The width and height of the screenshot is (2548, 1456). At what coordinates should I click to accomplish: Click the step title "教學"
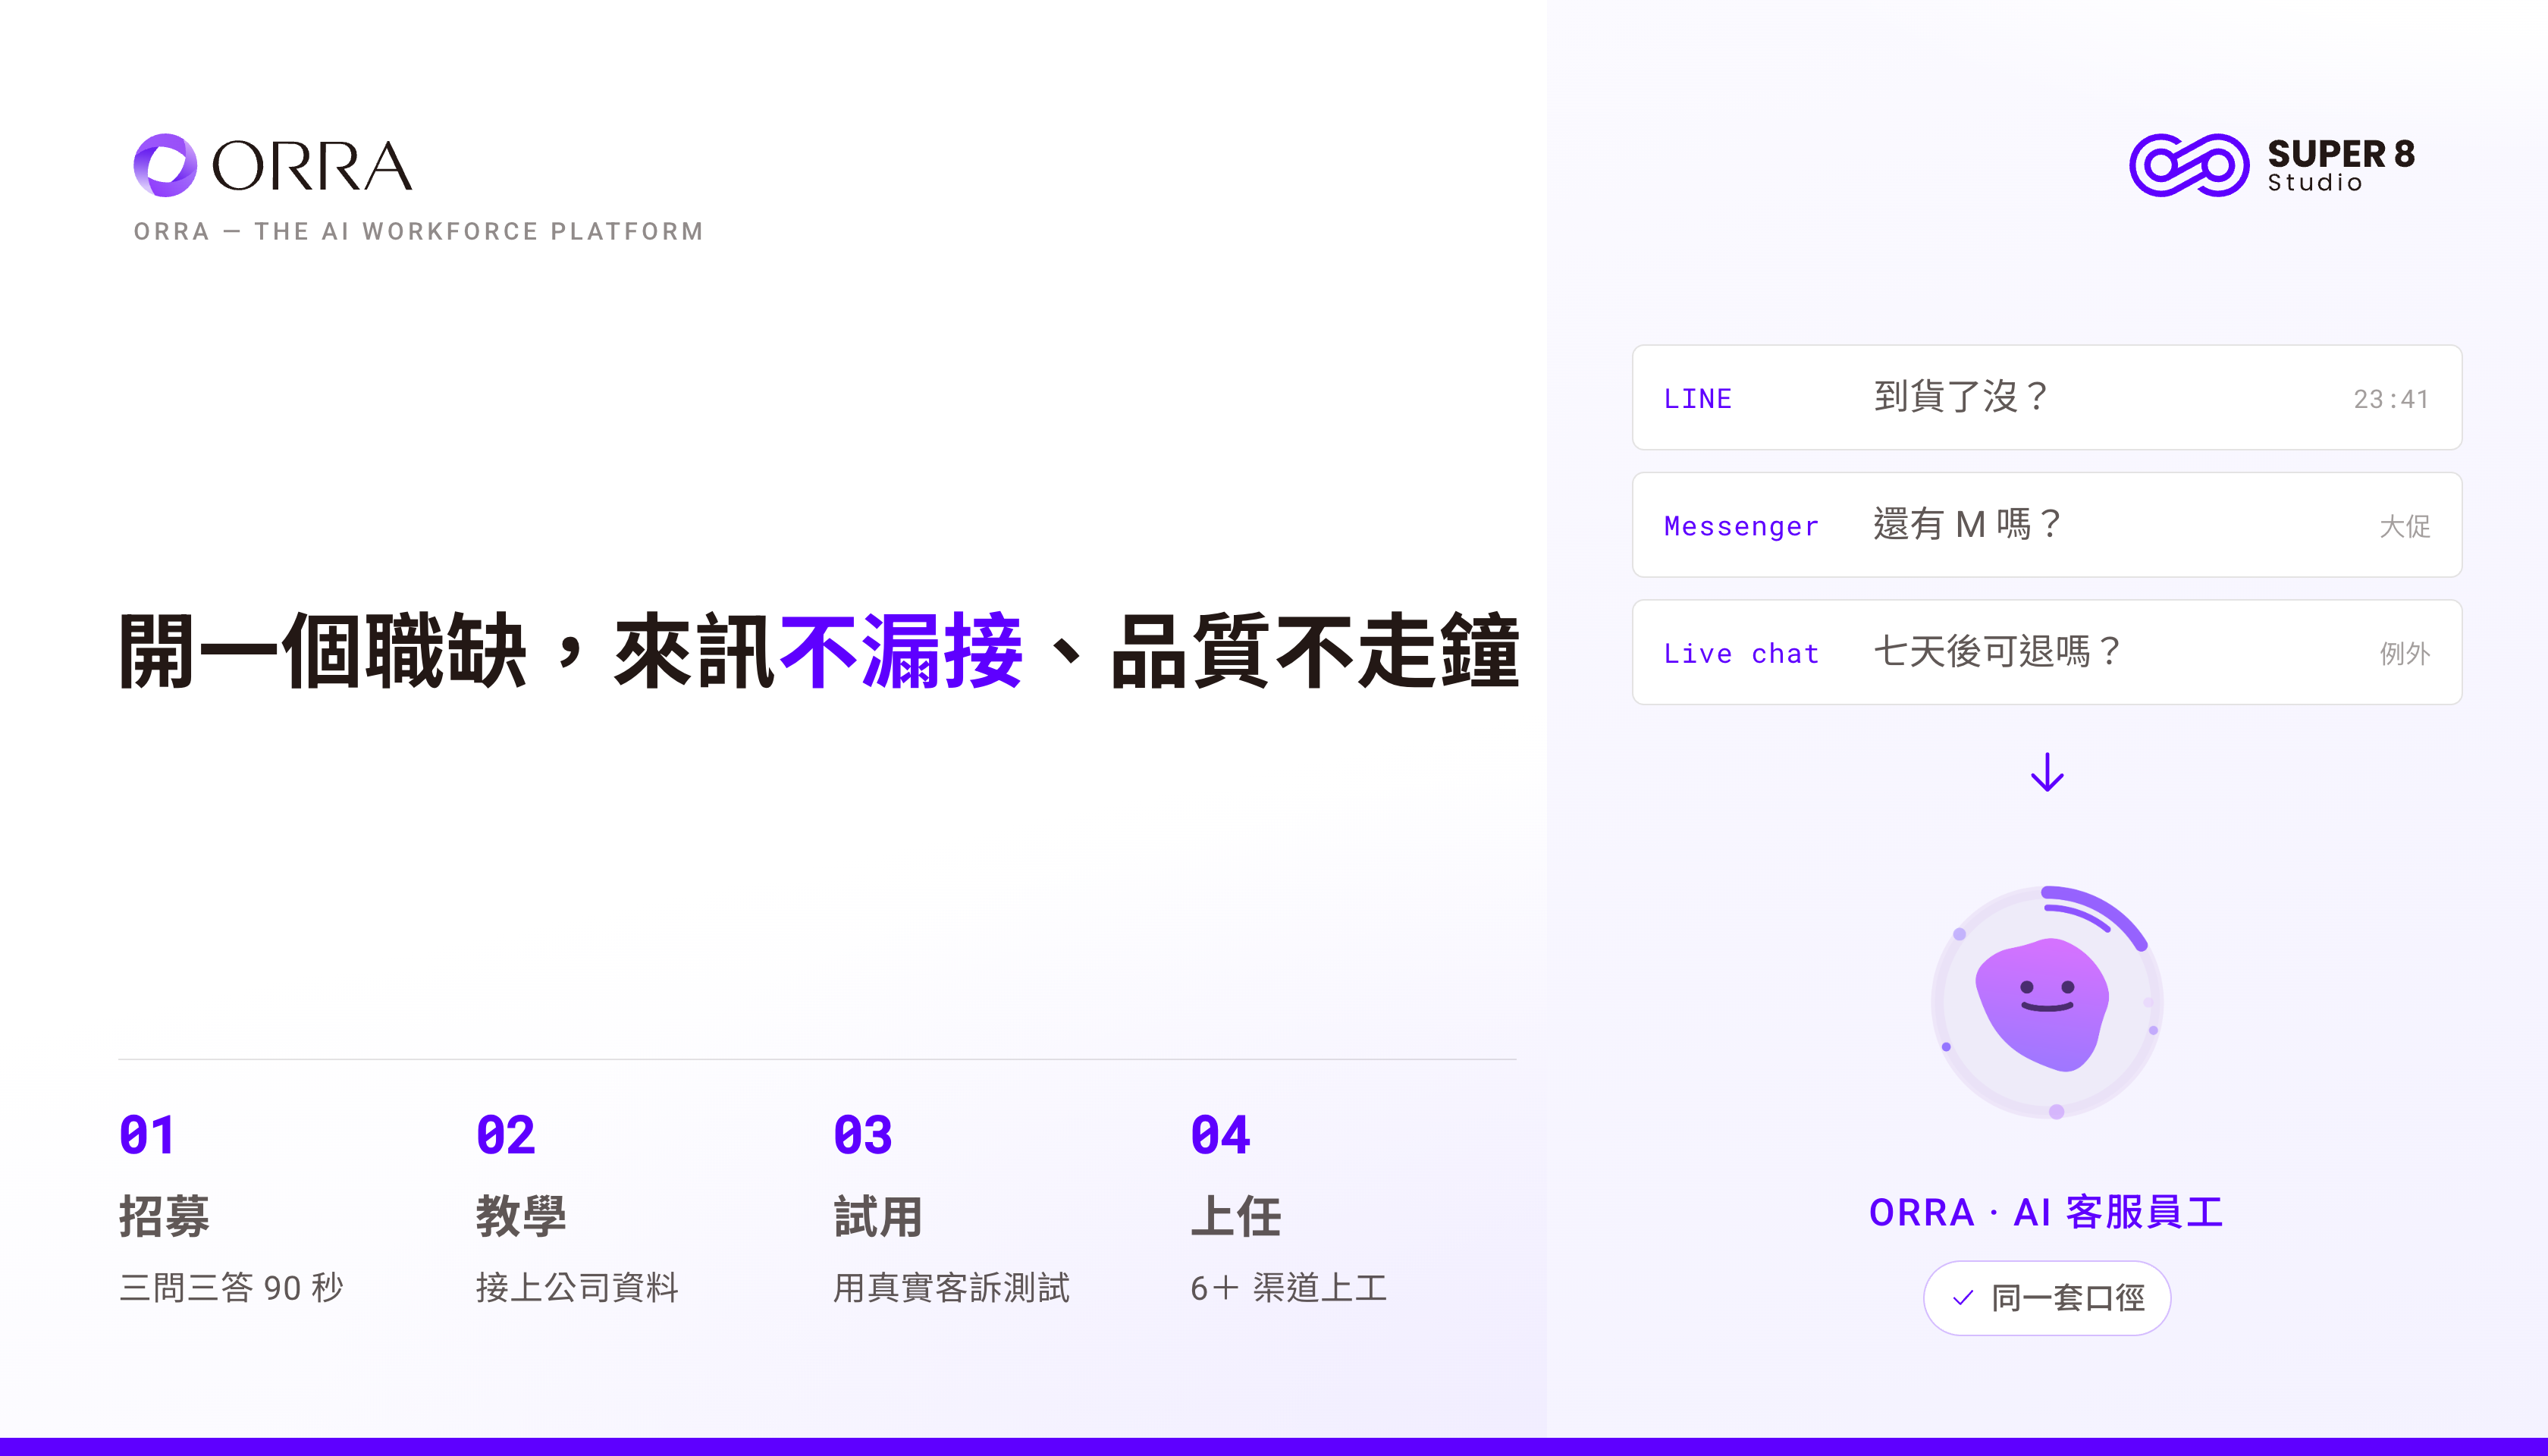coord(521,1216)
